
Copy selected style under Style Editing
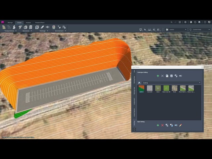(167, 125)
